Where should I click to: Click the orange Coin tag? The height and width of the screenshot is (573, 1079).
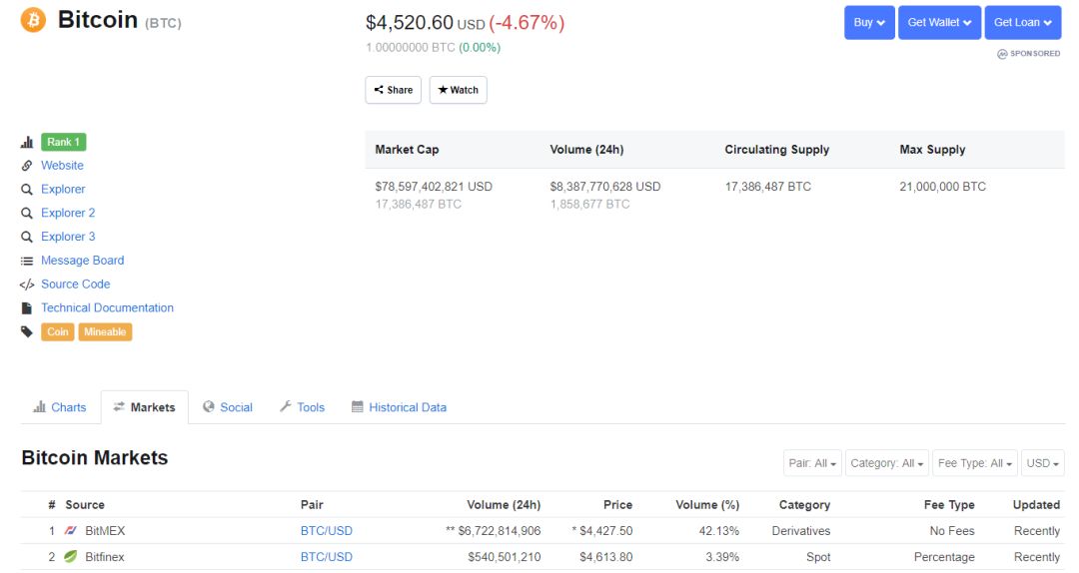pos(58,331)
